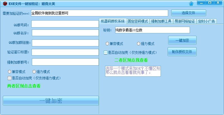Click the 一键加密 button in the tab panel
224x115 pixels.
(182, 40)
